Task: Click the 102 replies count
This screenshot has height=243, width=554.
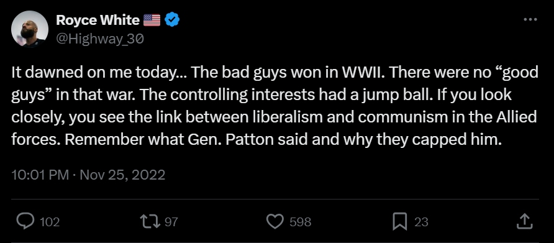Action: [50, 222]
